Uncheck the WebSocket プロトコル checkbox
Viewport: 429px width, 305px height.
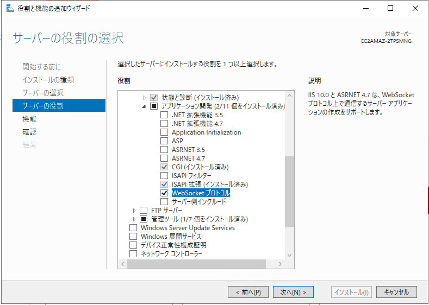[x=164, y=193]
